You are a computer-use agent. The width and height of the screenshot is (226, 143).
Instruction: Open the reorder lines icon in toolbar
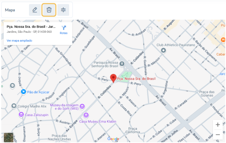click(63, 10)
